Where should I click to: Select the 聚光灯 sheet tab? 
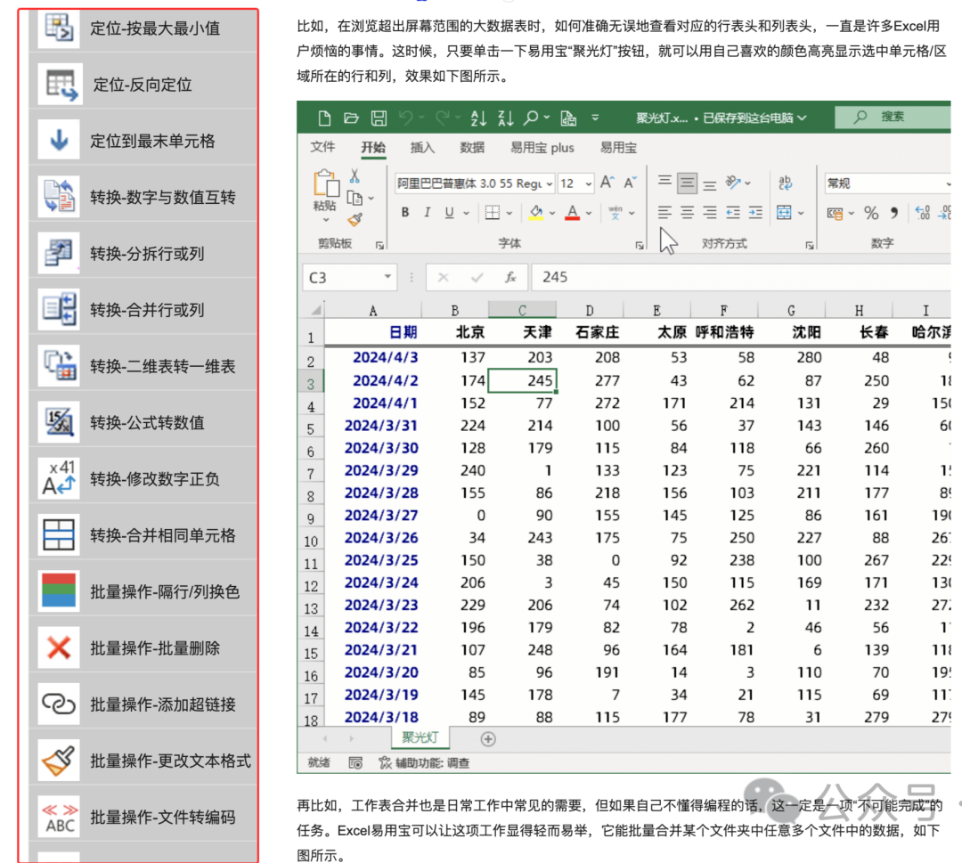420,738
